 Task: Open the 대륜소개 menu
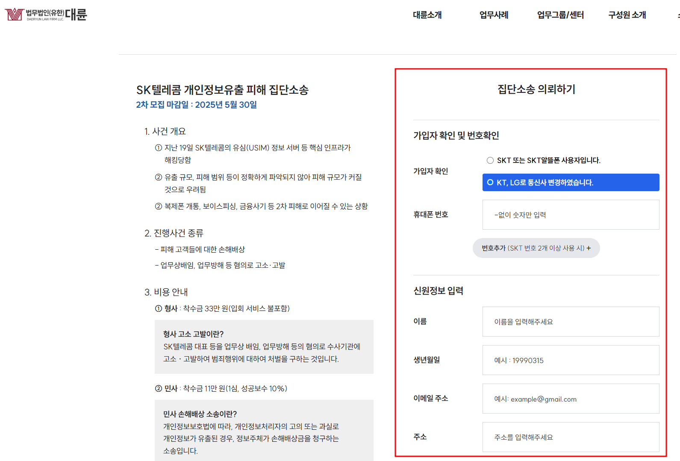427,15
